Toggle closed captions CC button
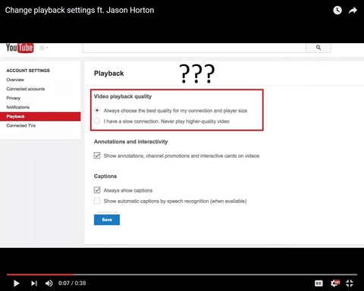Viewport: 364px width, 291px height. pos(318,283)
